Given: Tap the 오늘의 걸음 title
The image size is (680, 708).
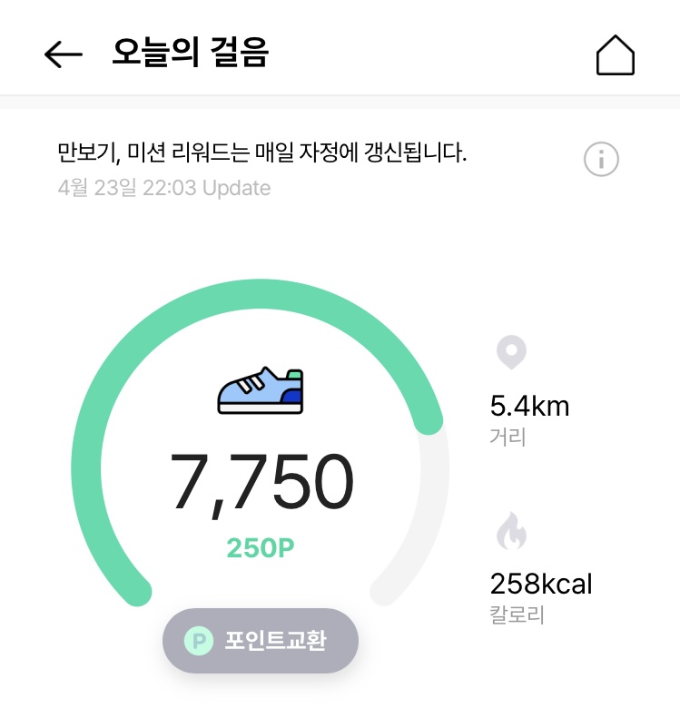Looking at the screenshot, I should pos(191,54).
